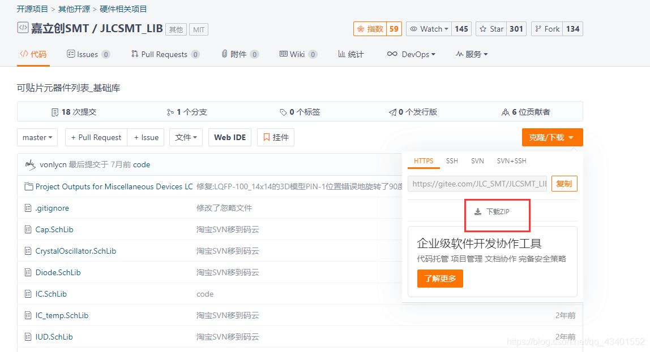Click the file icon beside IC.SchLib
Screen dimensions: 650x352
coord(28,294)
